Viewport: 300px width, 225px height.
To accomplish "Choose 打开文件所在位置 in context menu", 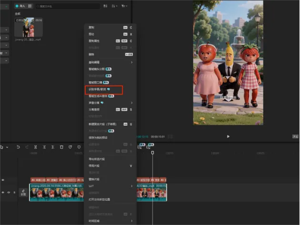I will (99, 199).
